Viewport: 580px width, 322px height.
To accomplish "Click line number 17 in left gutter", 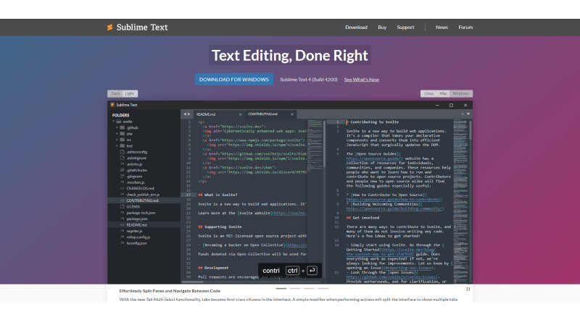I will point(188,195).
